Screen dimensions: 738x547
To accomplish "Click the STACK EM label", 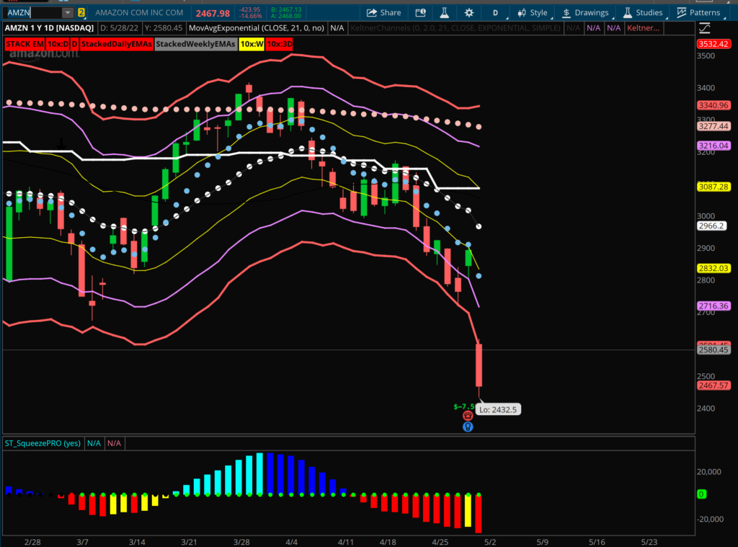I will coord(25,44).
